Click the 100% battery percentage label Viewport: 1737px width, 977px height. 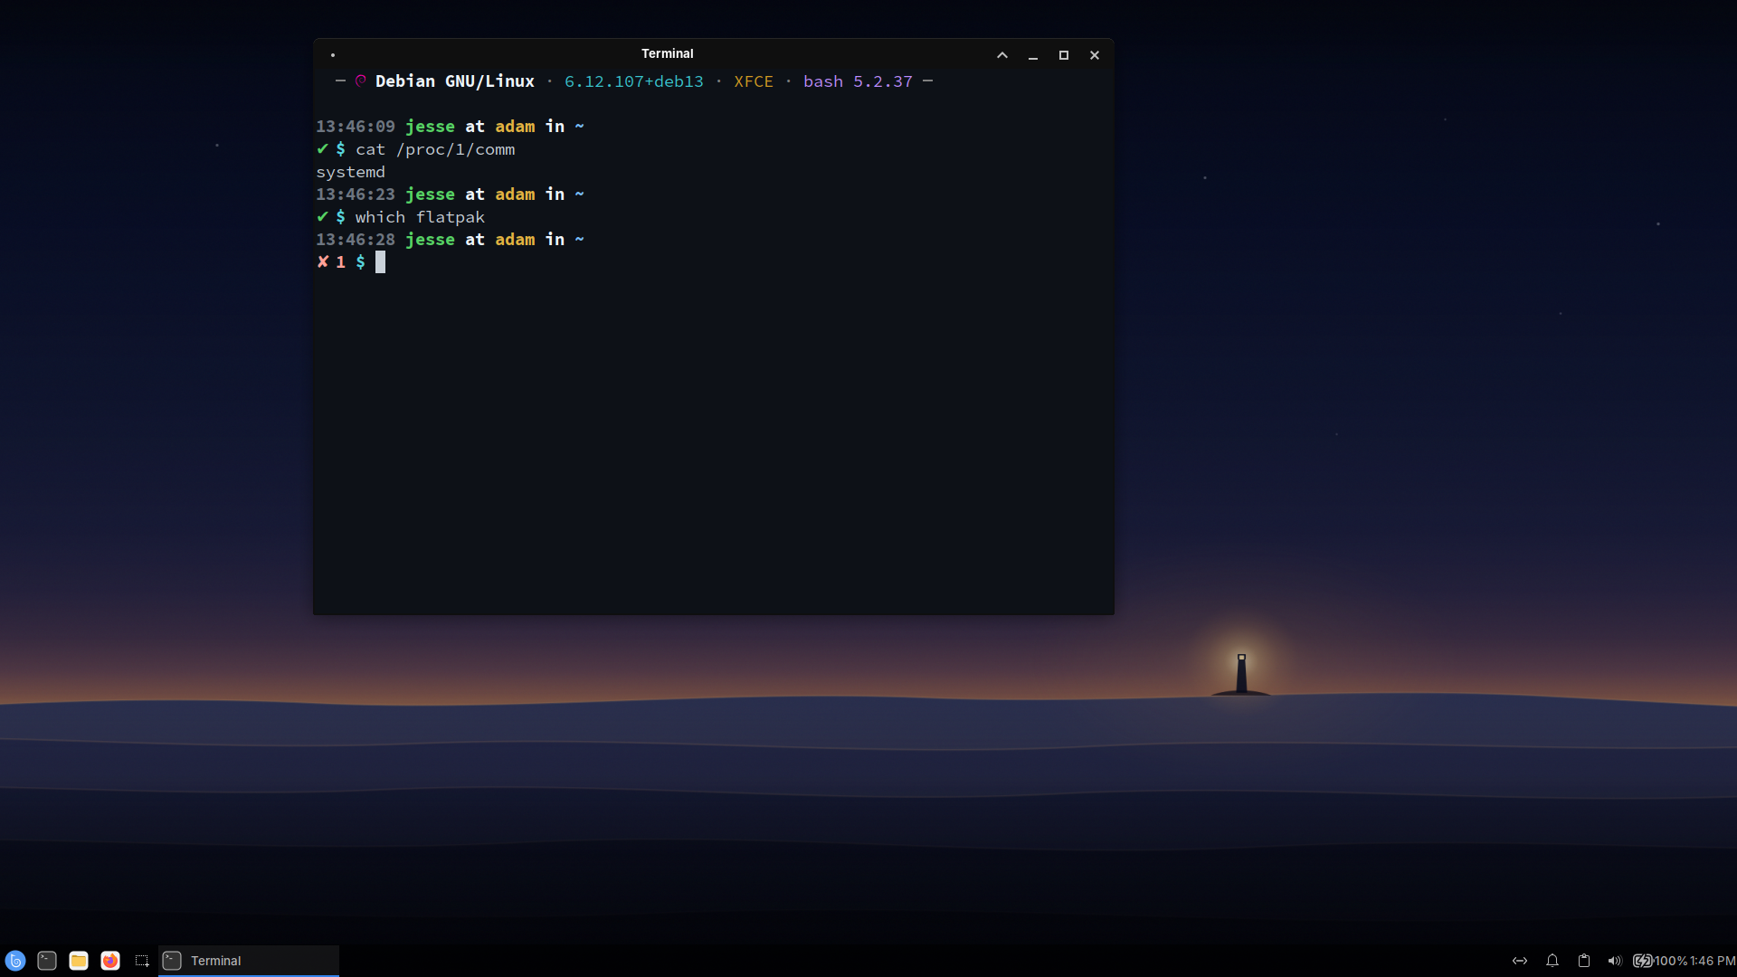(x=1671, y=961)
